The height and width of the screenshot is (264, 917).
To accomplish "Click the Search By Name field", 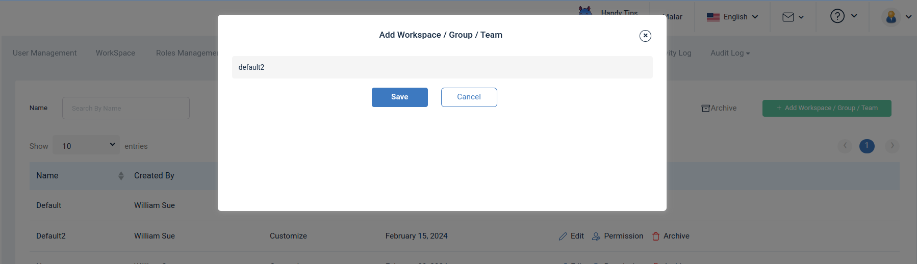I will 126,108.
